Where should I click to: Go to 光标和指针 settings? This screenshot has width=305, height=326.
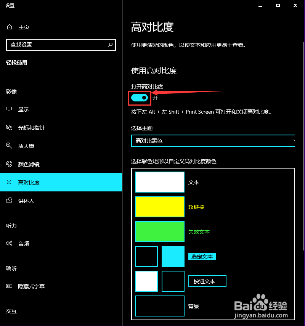point(61,127)
